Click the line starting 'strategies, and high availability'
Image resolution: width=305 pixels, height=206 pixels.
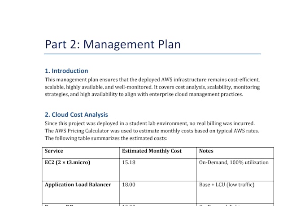(x=144, y=94)
